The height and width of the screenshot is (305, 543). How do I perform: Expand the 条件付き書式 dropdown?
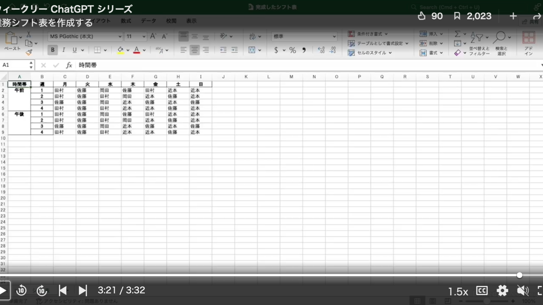[x=368, y=34]
